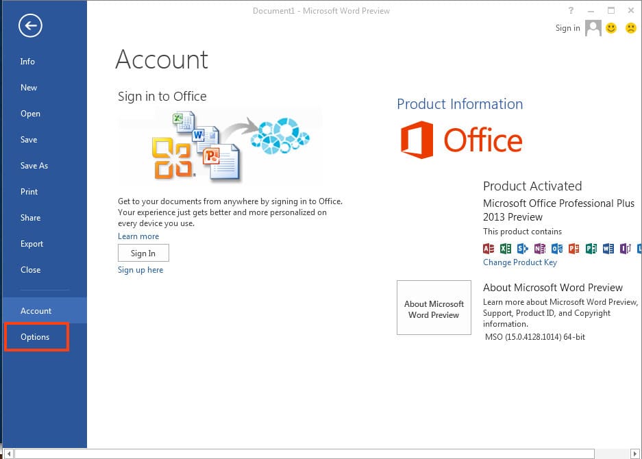Click the InfoPath app icon
Screen dimensions: 642x459
[x=625, y=249]
